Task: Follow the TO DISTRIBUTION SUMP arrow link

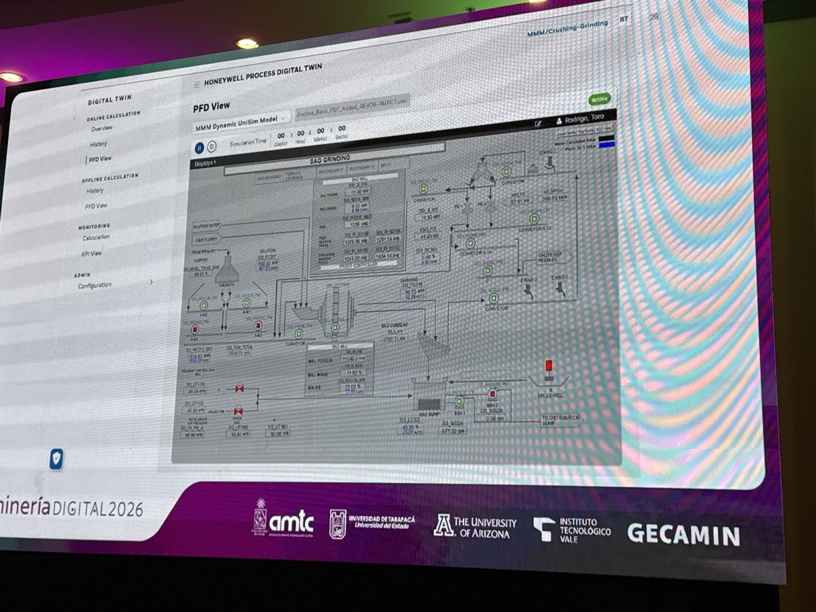Action: point(562,420)
